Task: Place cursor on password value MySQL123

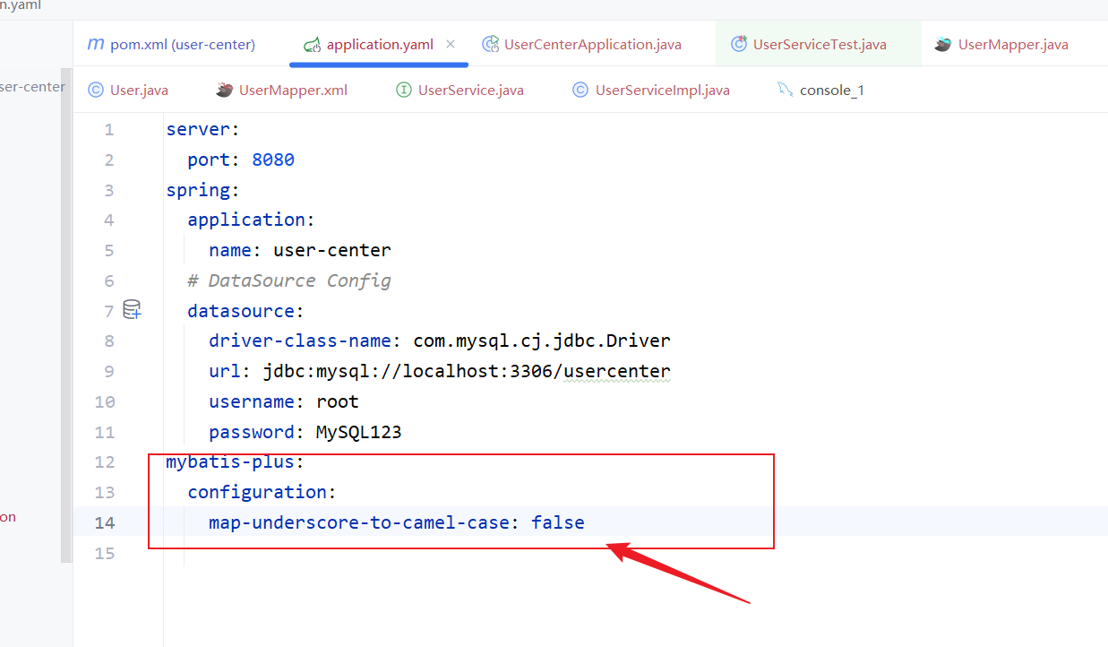Action: click(358, 432)
